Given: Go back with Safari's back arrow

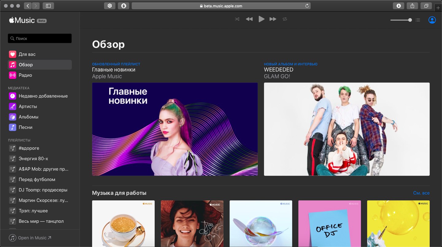Looking at the screenshot, I should (x=28, y=6).
